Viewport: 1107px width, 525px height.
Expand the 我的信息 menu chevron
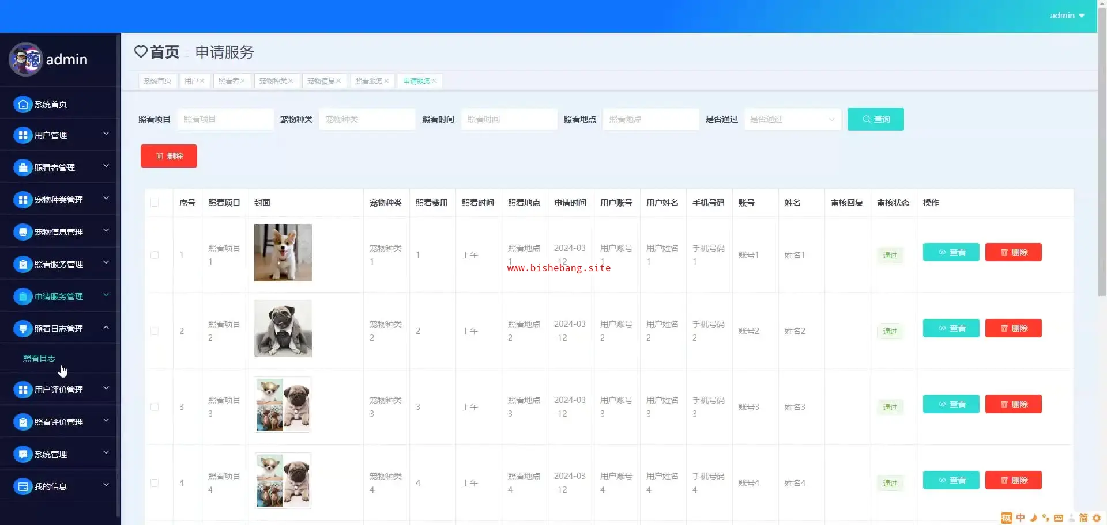(106, 485)
